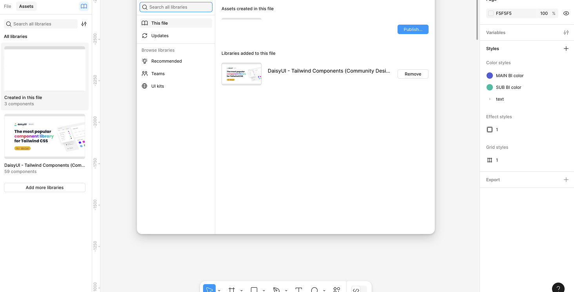Switch to the File tab
Viewport: 574px width, 292px height.
[7, 6]
